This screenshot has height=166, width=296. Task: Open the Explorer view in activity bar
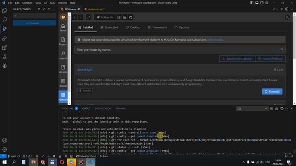coord(5,11)
